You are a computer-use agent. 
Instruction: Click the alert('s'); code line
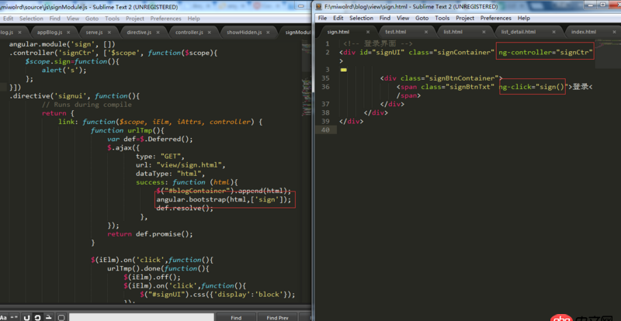coord(64,70)
